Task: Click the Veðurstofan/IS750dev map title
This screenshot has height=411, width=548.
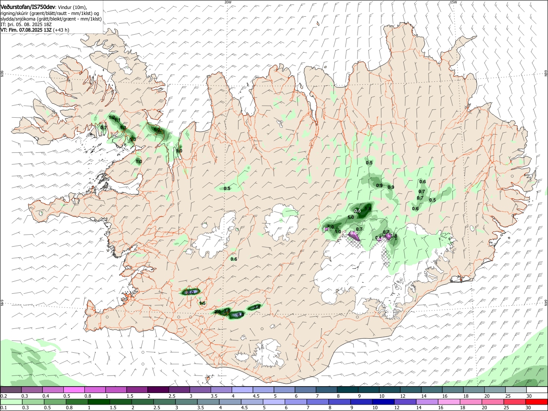Action: pos(28,6)
